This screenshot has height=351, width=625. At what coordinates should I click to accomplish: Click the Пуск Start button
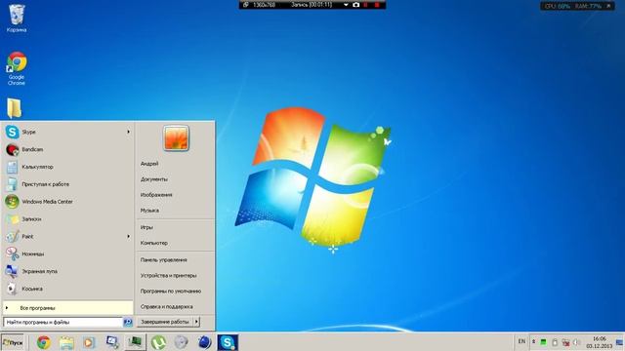[13, 342]
